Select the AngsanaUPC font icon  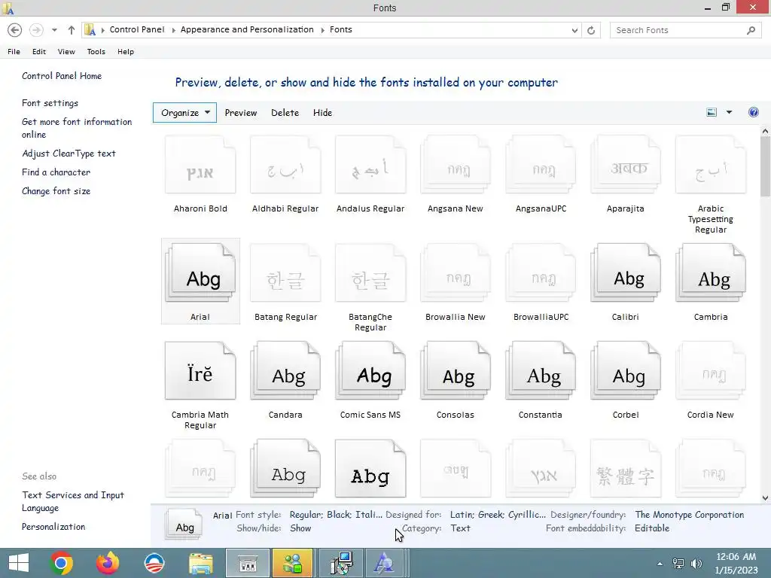(x=541, y=165)
